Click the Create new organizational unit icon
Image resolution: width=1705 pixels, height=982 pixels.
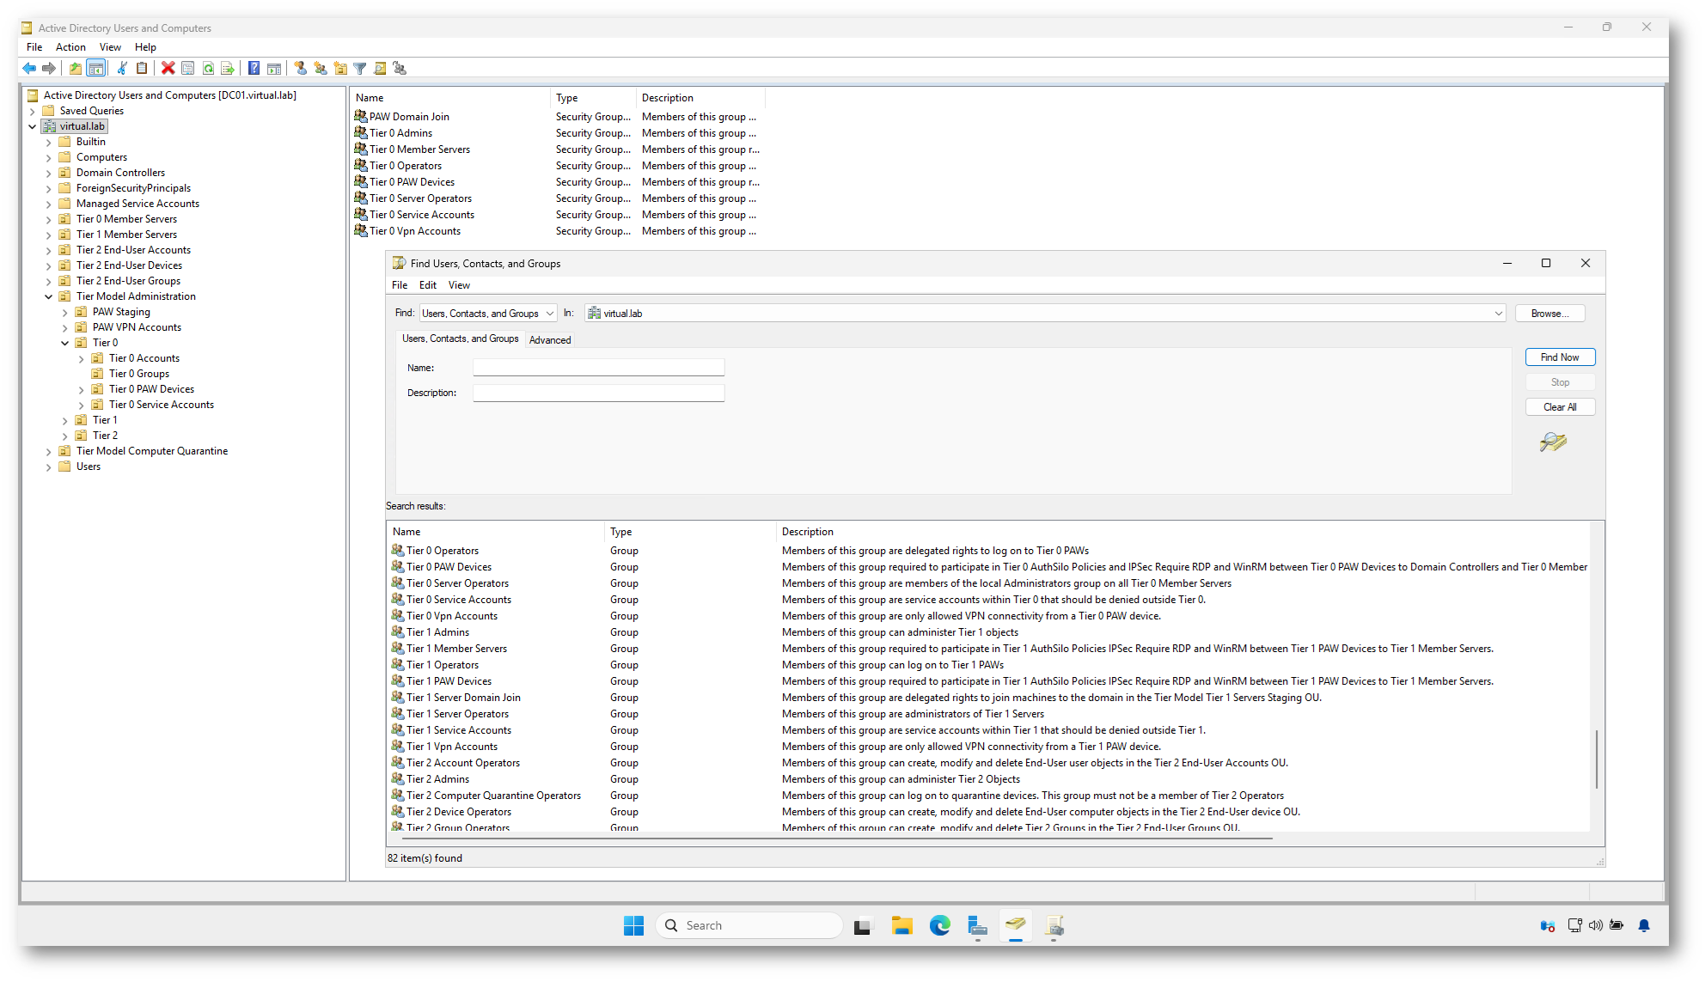click(x=340, y=68)
